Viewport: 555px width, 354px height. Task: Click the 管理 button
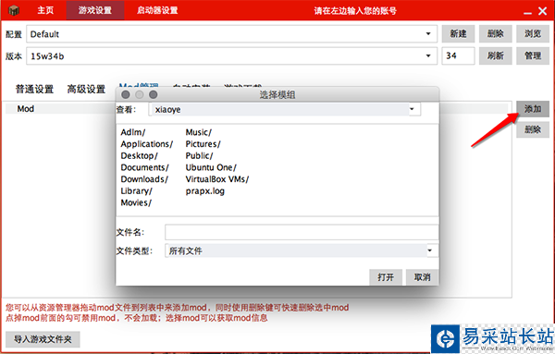coord(533,55)
